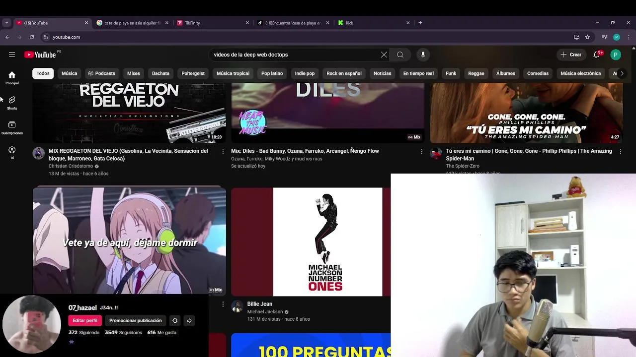Open Chrome profile avatar in toolbar
636x357 pixels.
tap(617, 37)
